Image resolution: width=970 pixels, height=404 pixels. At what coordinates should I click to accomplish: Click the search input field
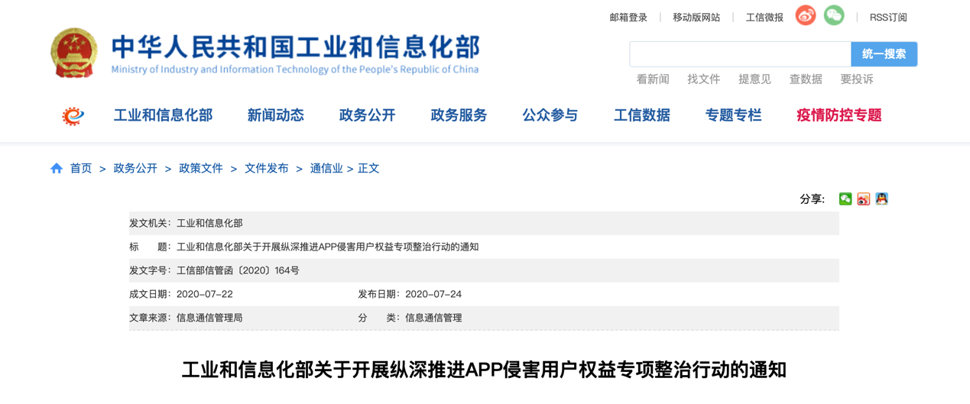(x=740, y=54)
